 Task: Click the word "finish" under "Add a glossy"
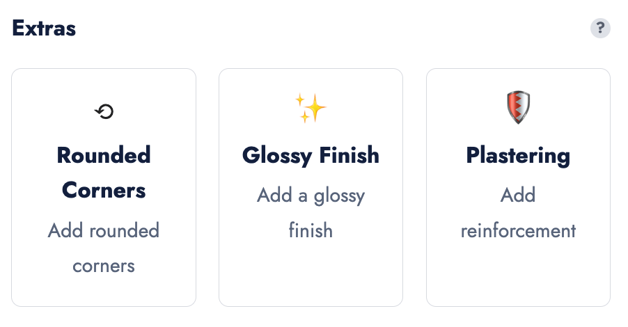311,230
